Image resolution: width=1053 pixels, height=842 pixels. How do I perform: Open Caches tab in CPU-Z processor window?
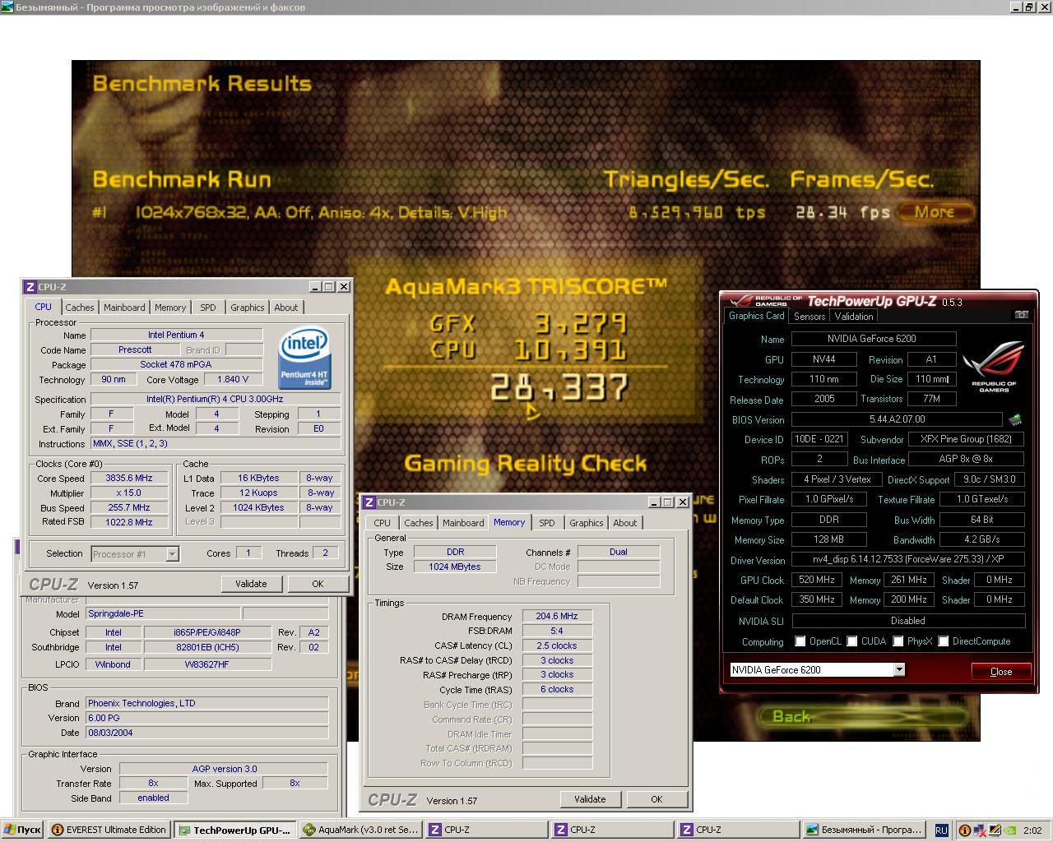(80, 308)
